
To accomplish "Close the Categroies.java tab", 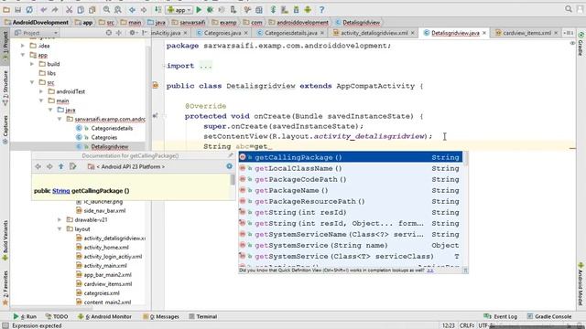I will coord(246,33).
